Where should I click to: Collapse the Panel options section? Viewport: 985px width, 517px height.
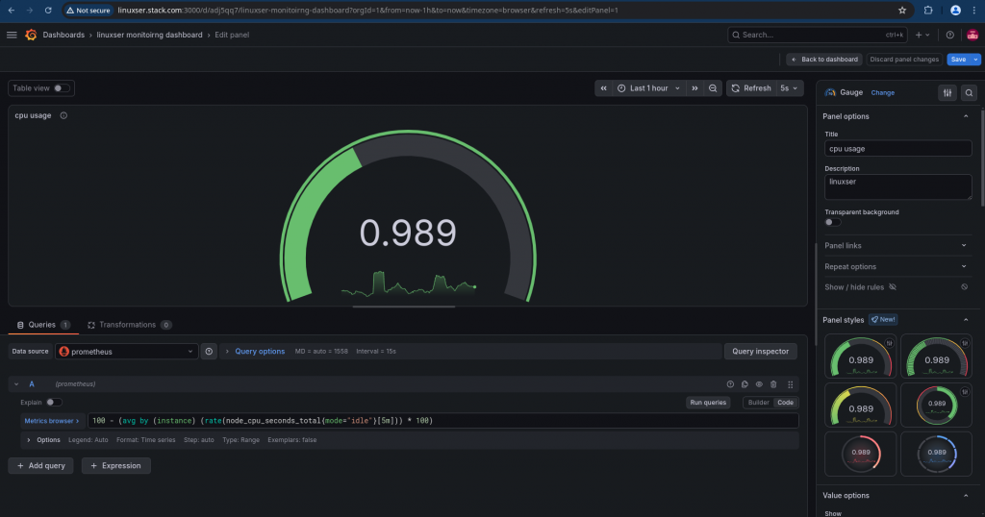(x=966, y=116)
